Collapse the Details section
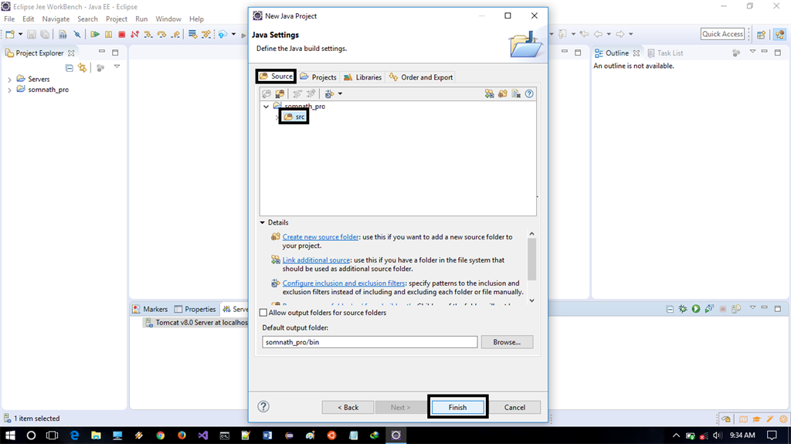The height and width of the screenshot is (444, 791). coord(263,222)
